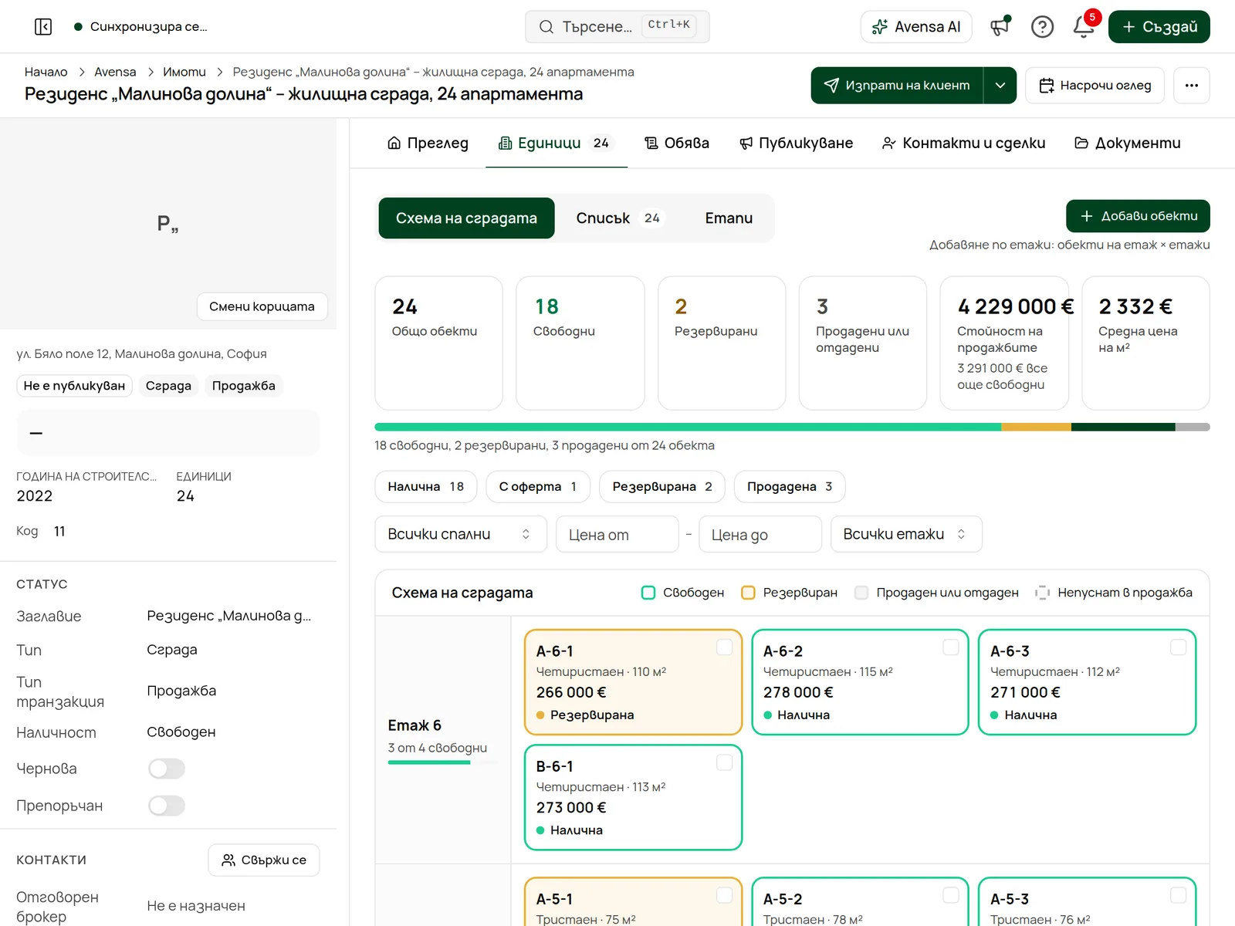Click Етаж 6 occupancy progress bar

[442, 762]
